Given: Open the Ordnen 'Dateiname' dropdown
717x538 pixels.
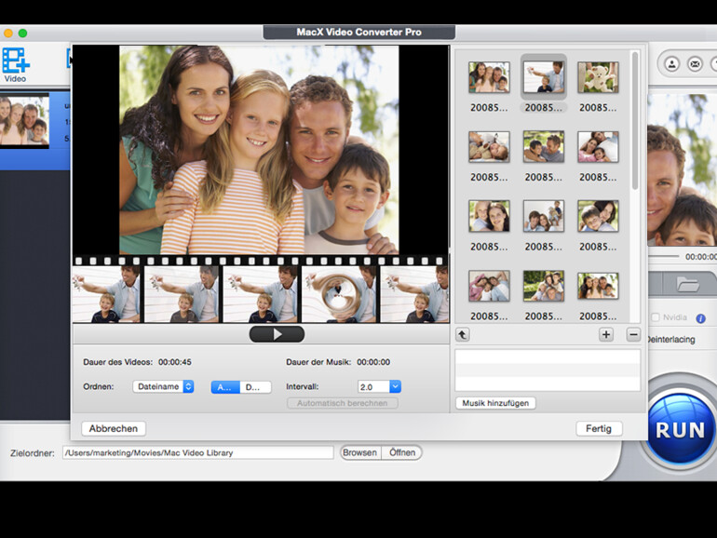Looking at the screenshot, I should point(163,386).
